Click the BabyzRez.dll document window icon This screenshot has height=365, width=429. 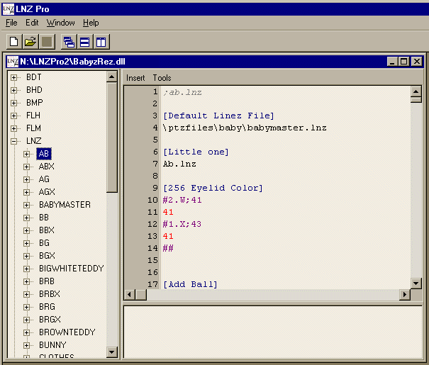pyautogui.click(x=13, y=62)
